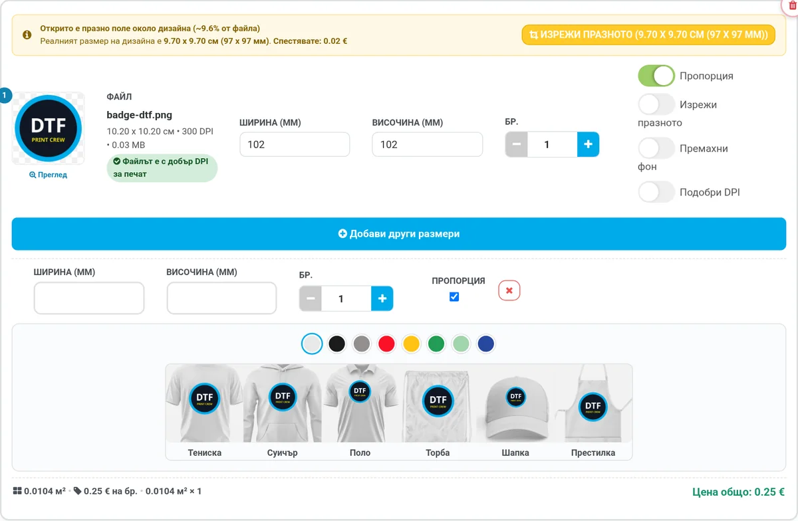
Task: Pick the yellow color swatch
Action: 411,344
